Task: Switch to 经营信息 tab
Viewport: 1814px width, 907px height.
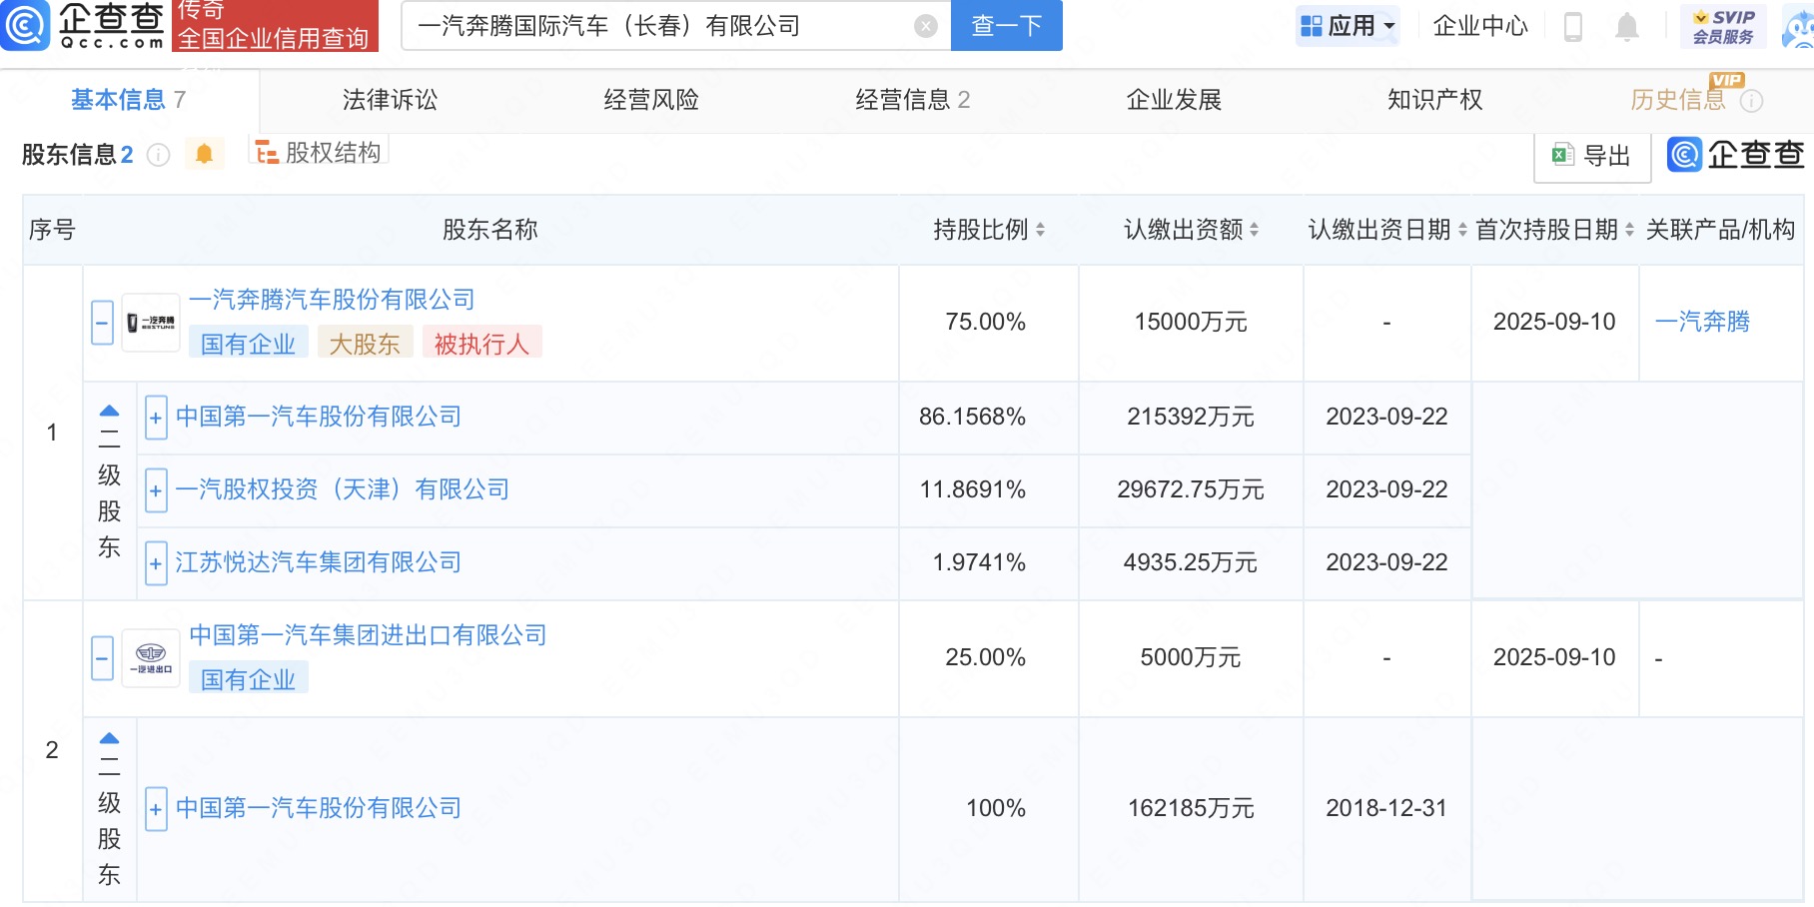Action: 912,100
